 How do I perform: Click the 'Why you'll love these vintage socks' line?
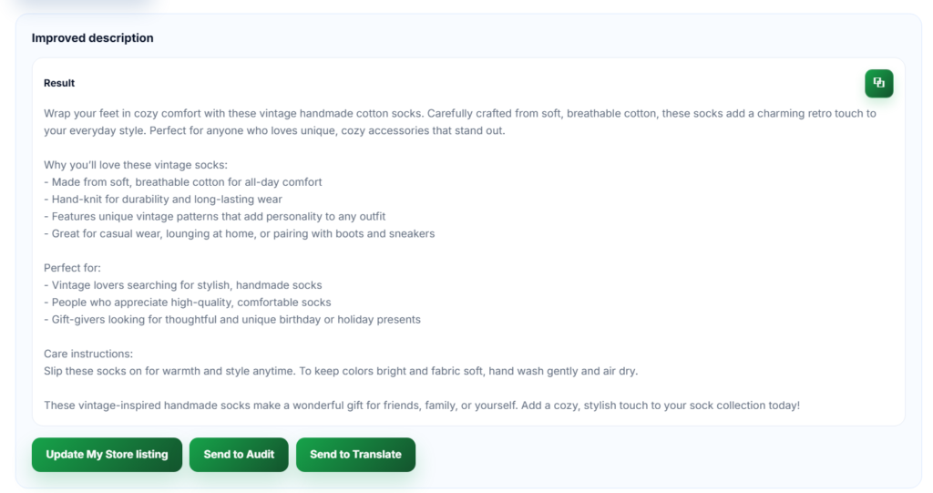click(136, 165)
